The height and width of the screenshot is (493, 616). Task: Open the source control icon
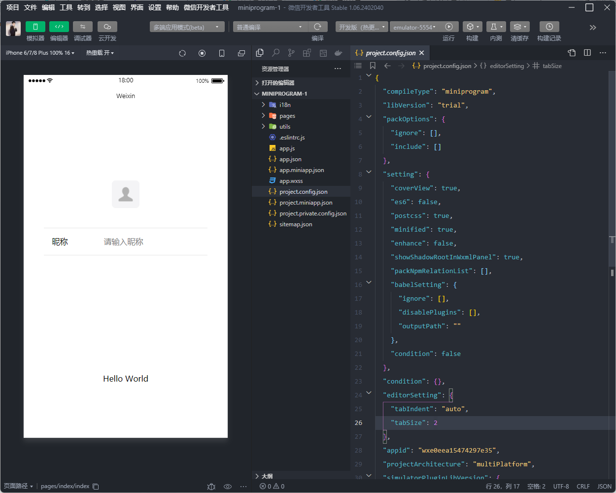click(291, 53)
